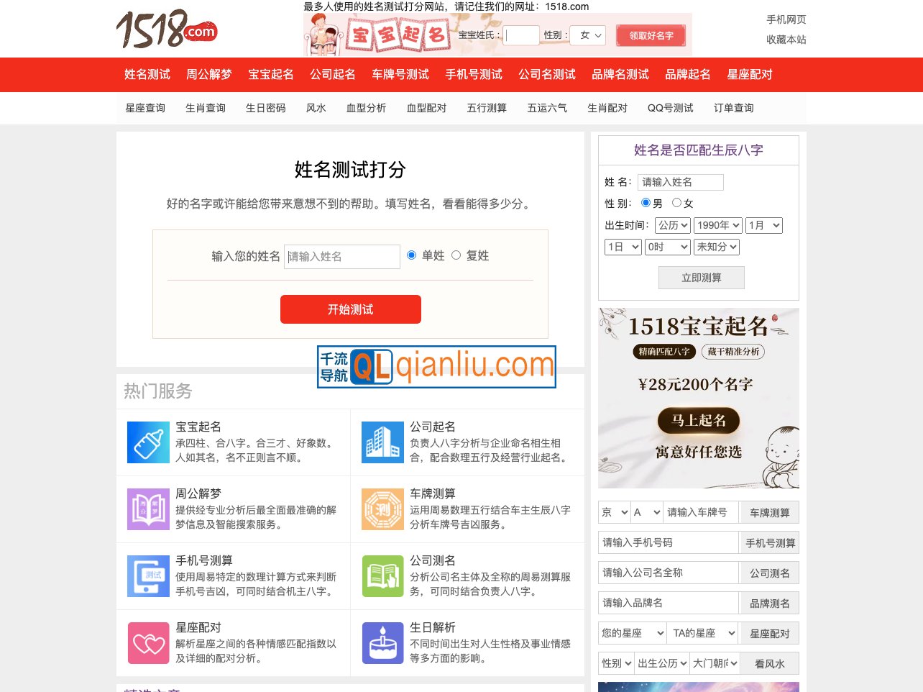
Task: Select the 复姓 radio button
Action: [x=456, y=255]
